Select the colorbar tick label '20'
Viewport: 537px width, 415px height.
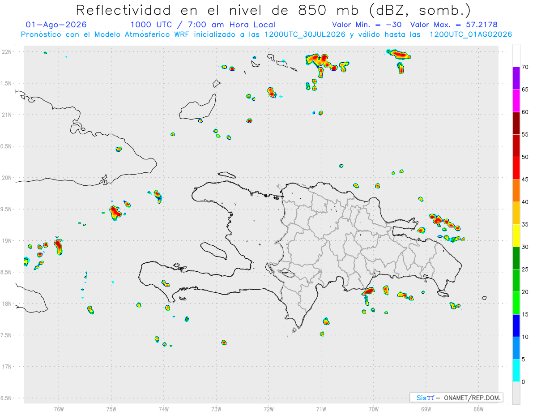point(525,292)
